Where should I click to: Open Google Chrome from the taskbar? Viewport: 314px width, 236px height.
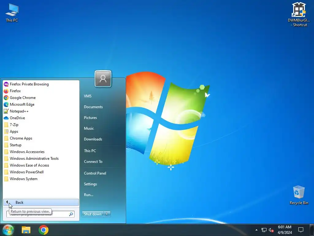coord(44,230)
